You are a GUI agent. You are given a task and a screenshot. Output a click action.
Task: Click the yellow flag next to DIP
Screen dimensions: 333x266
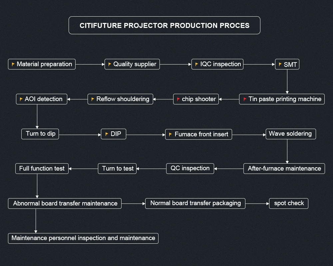pos(107,134)
